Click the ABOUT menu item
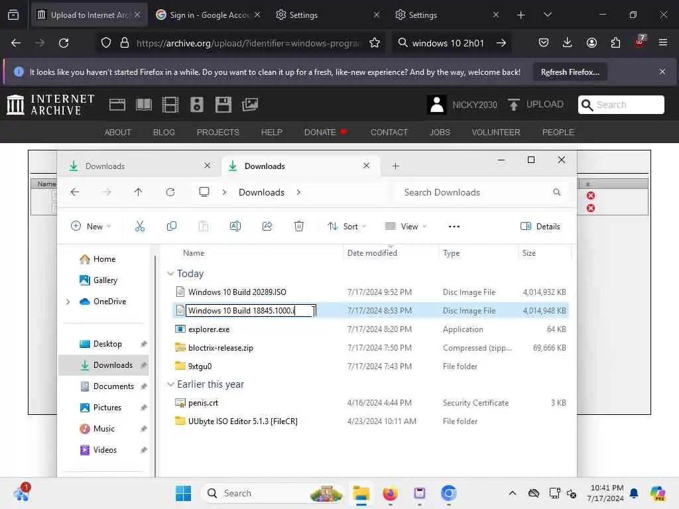The image size is (679, 509). (118, 133)
